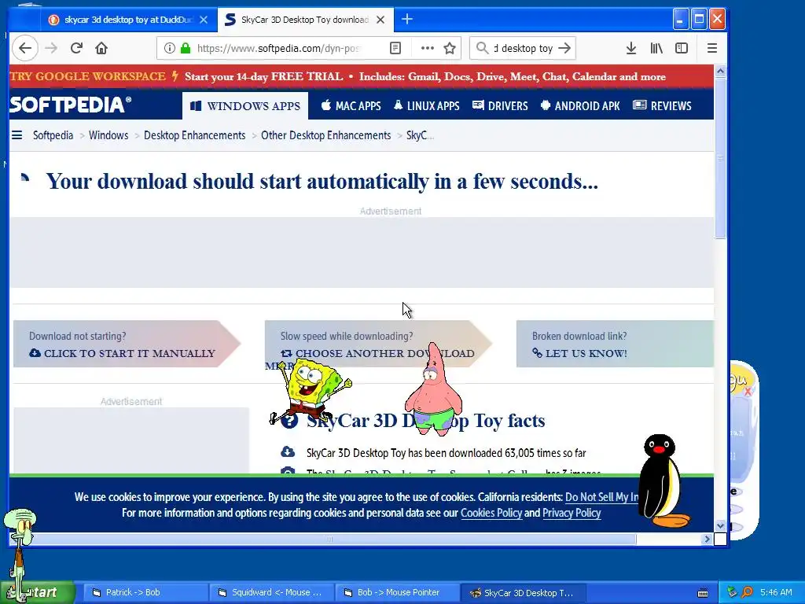The image size is (805, 604).
Task: Click the vertical scrollbar down arrow
Action: (720, 526)
